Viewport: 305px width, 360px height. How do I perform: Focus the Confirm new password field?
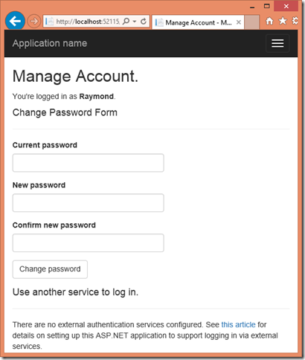89,242
